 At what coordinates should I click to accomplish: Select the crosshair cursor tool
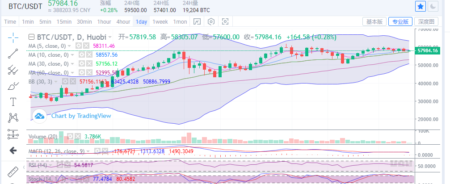[x=13, y=37]
